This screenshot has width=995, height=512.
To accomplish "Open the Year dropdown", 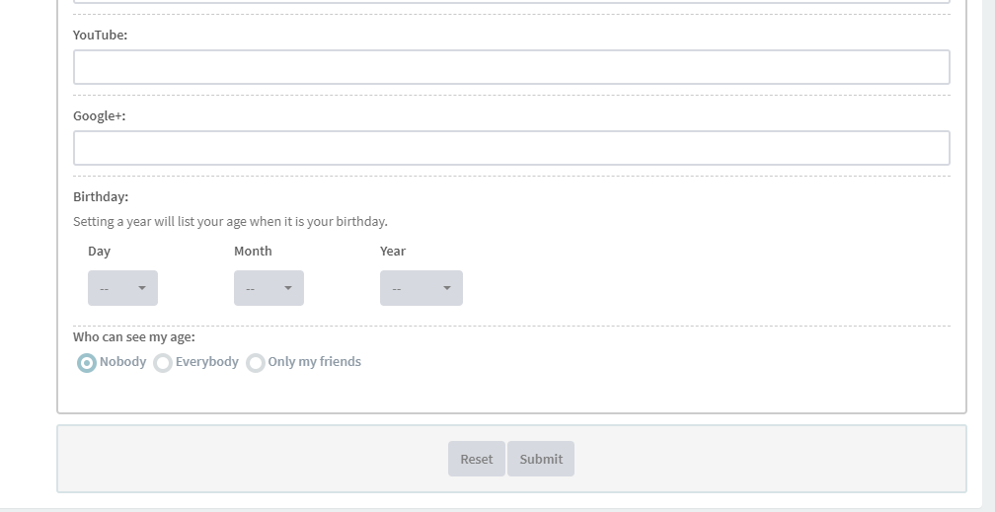I will click(x=421, y=288).
